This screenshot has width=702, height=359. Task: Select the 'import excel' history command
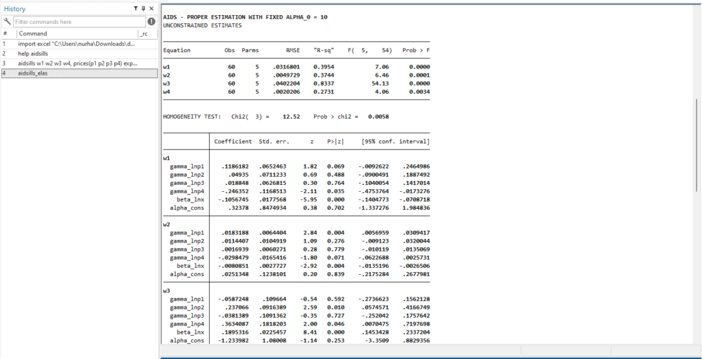click(x=75, y=43)
